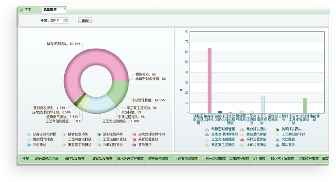Click the 年度 table column header
Screen dimensions: 336x182
(x=26, y=159)
